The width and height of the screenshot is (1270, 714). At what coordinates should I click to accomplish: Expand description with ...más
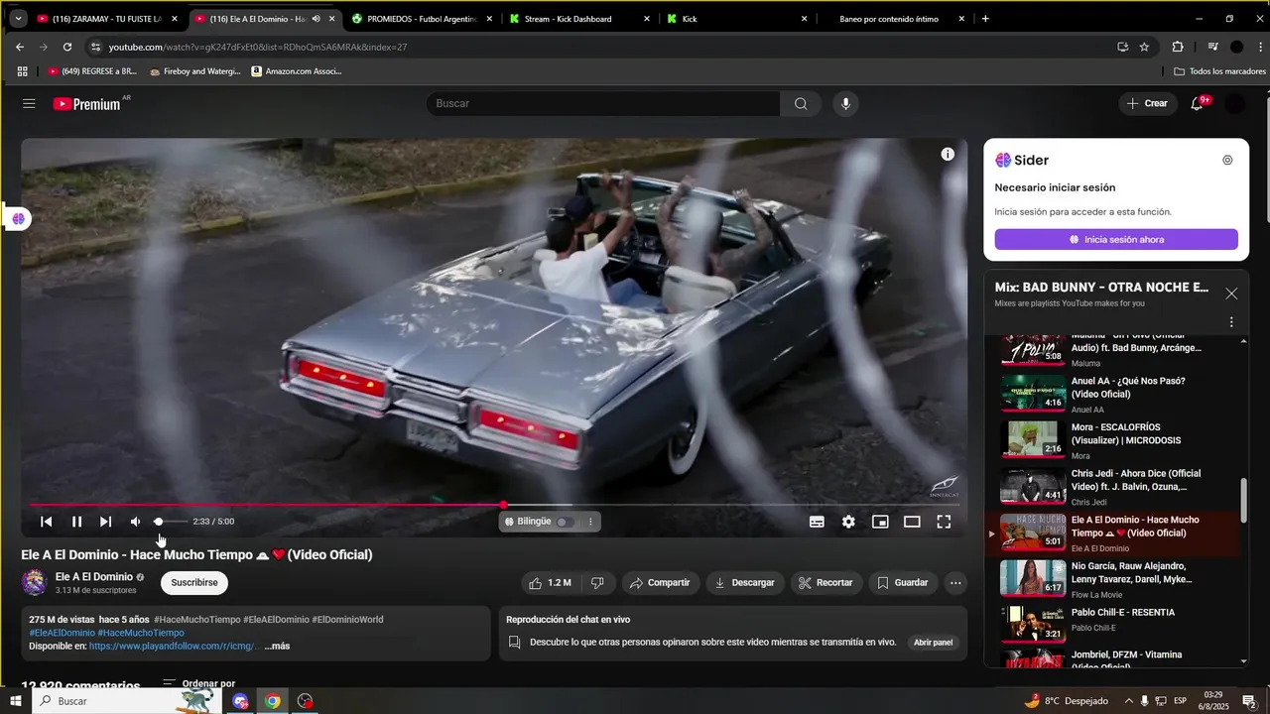[x=277, y=647]
